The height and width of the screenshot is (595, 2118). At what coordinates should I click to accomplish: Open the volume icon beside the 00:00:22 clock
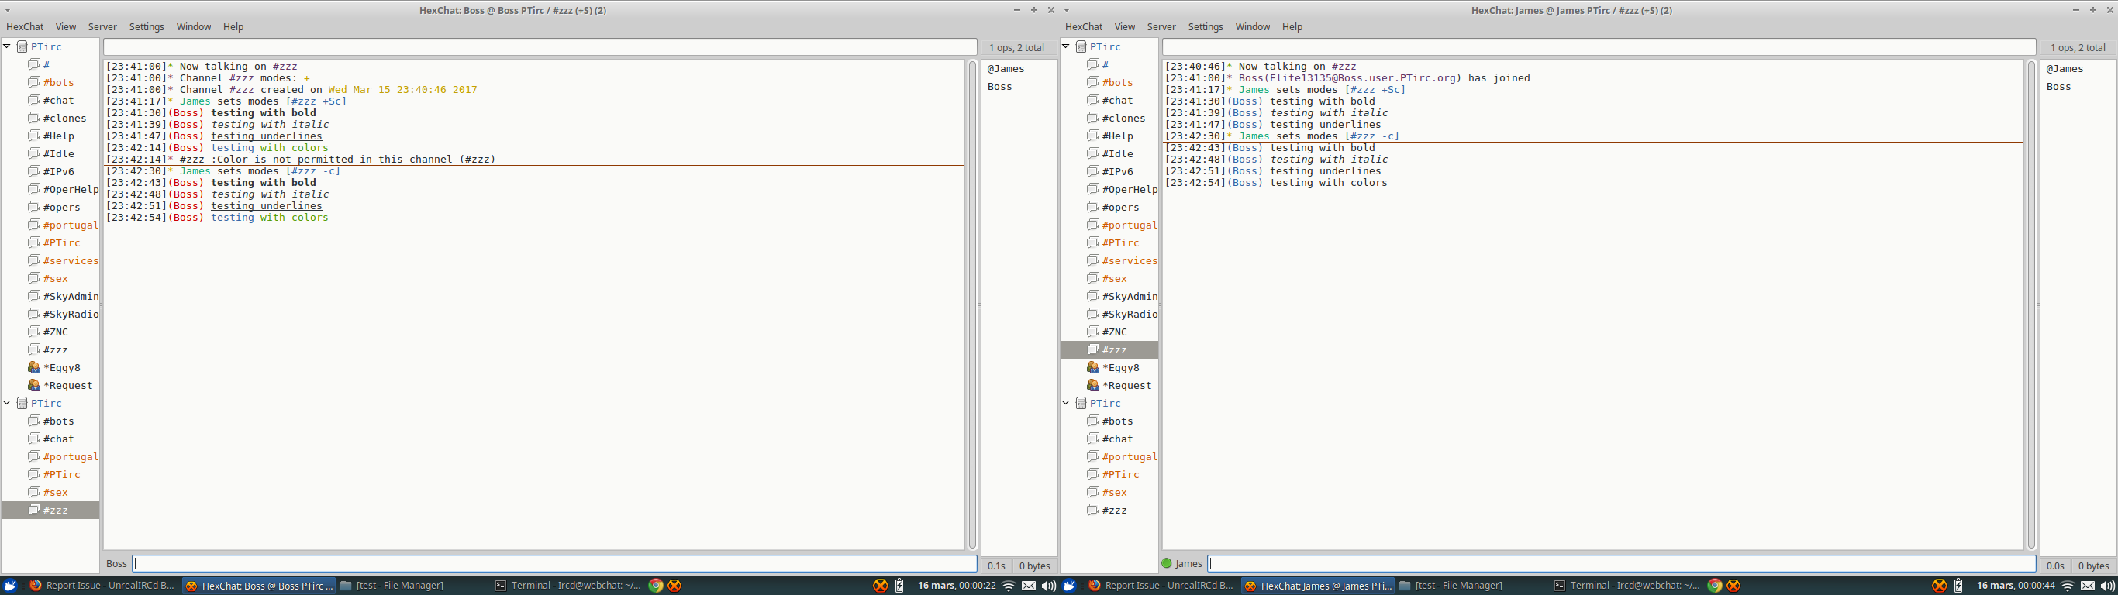tap(1048, 585)
